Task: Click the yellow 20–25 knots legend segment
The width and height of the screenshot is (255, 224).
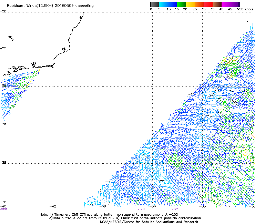Action: 190,4
